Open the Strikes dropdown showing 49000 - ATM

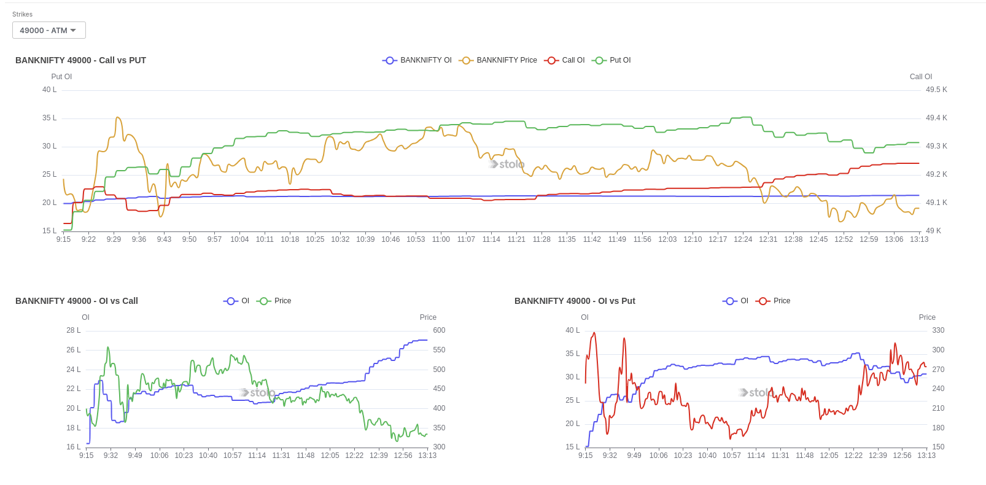tap(49, 30)
